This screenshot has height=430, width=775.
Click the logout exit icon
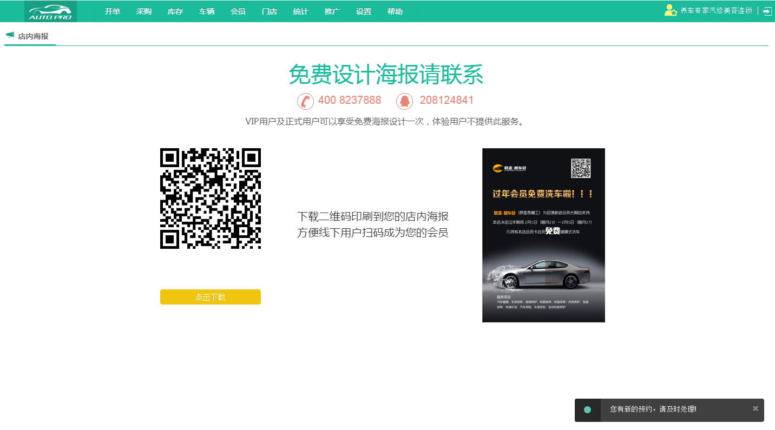coord(767,11)
